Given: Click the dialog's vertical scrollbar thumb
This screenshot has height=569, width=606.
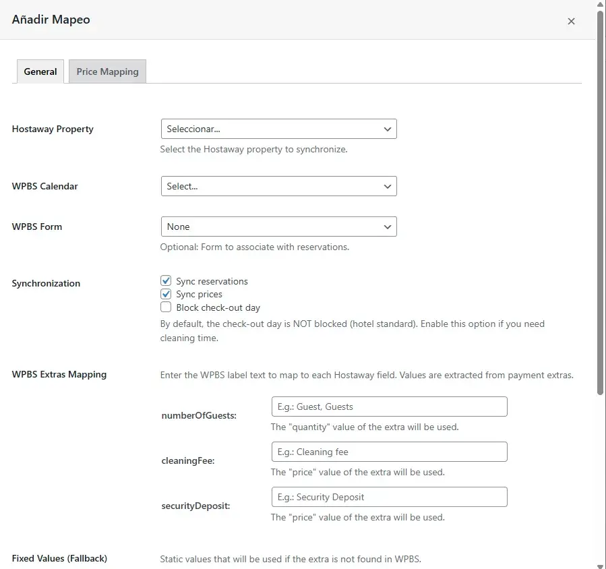Looking at the screenshot, I should pos(600,203).
